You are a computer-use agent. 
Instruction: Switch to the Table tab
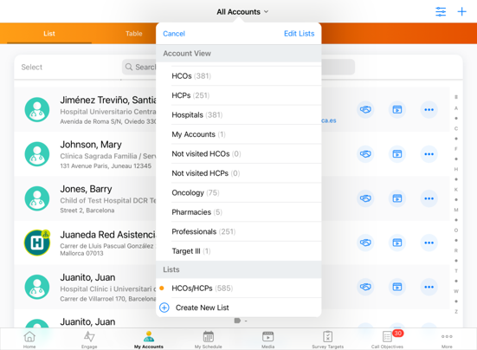coord(134,34)
